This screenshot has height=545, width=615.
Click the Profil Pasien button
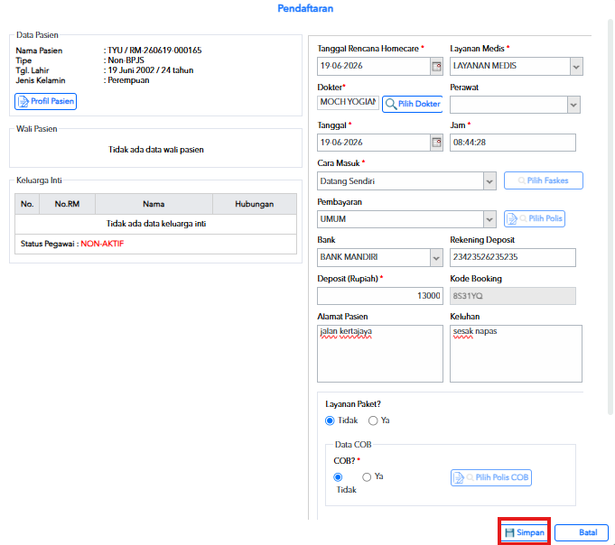coord(45,101)
